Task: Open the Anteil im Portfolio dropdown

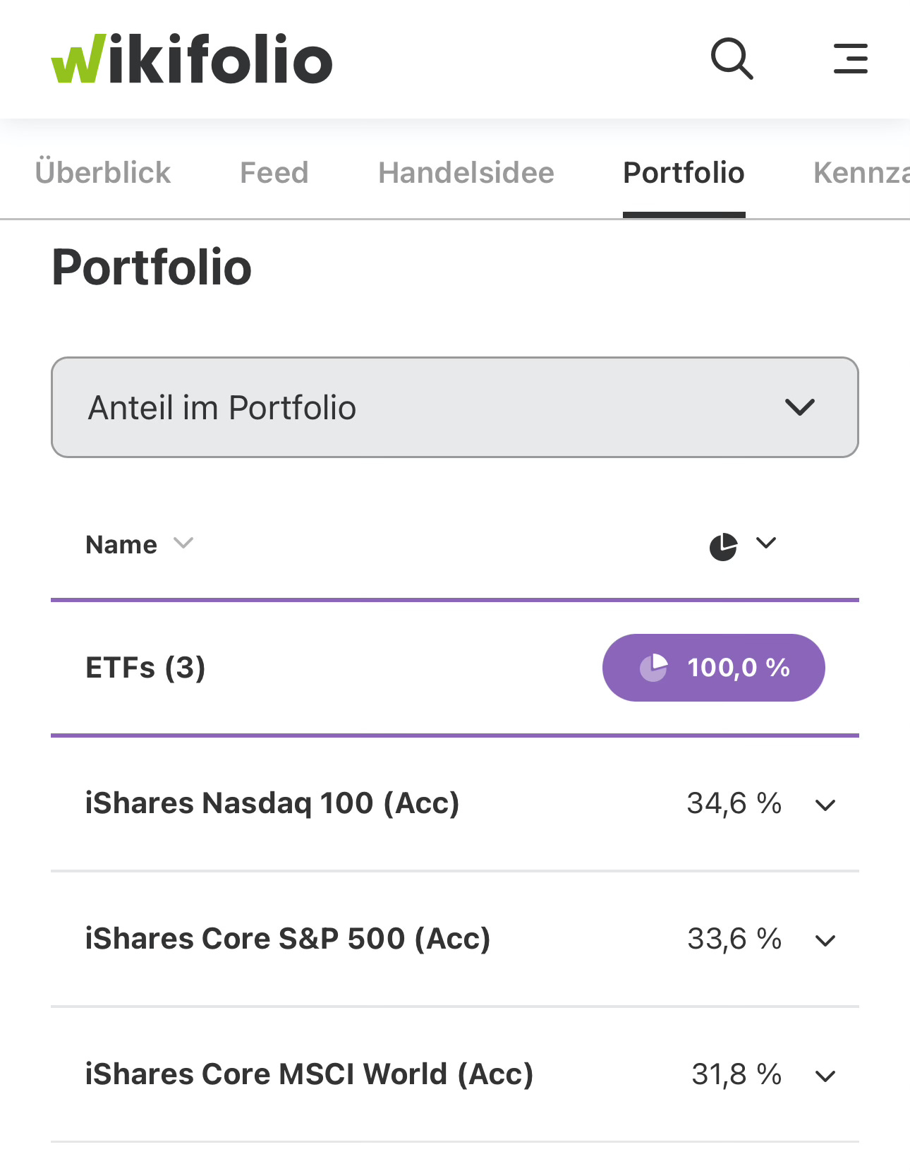Action: coord(454,407)
